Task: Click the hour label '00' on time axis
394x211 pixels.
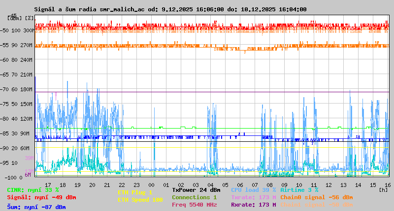Action: point(151,185)
